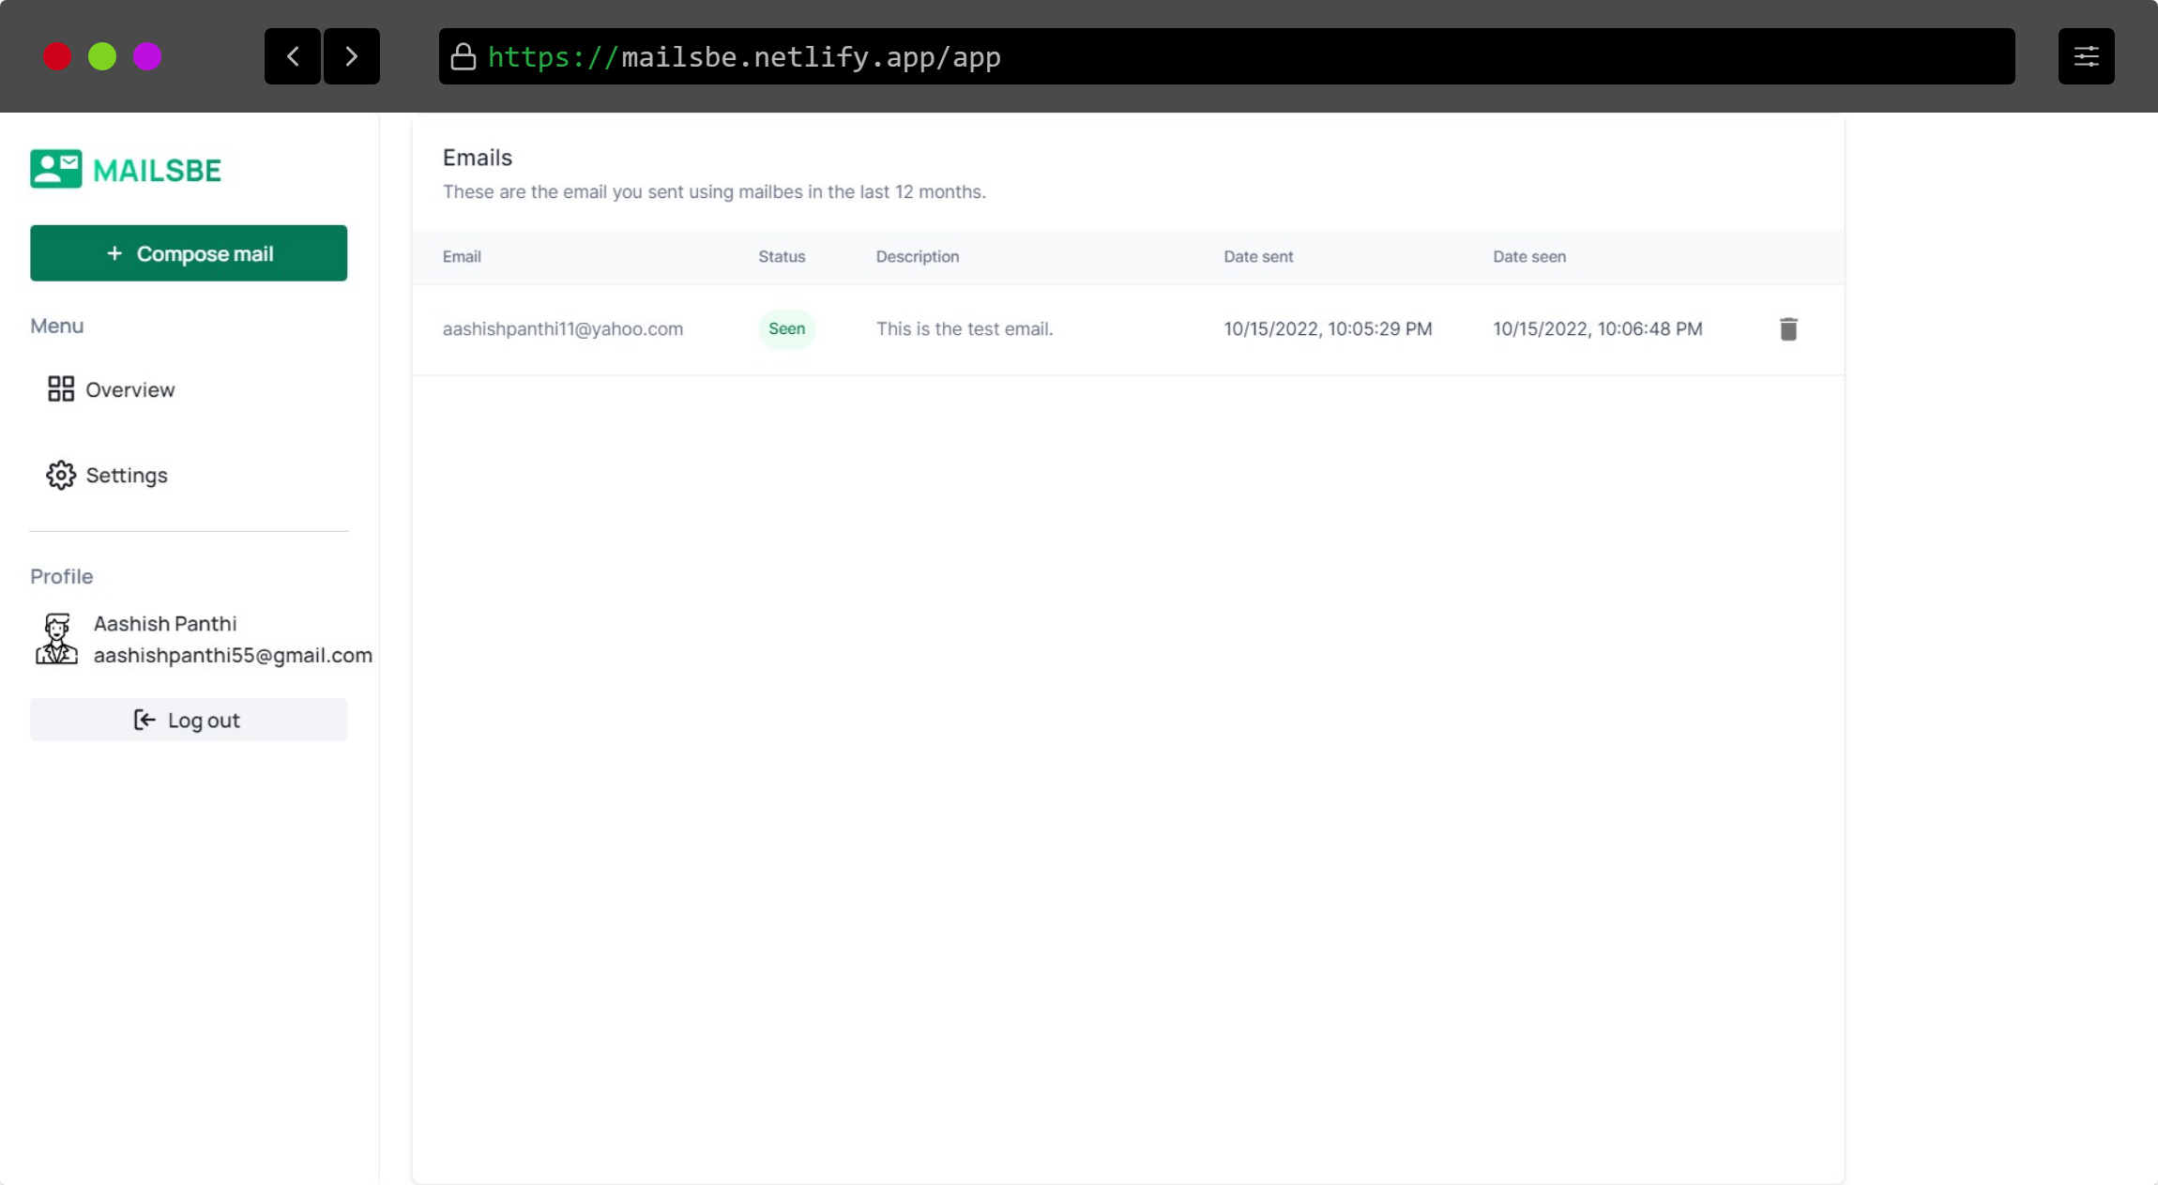Click the browser forward arrow
The height and width of the screenshot is (1185, 2158).
click(x=352, y=56)
